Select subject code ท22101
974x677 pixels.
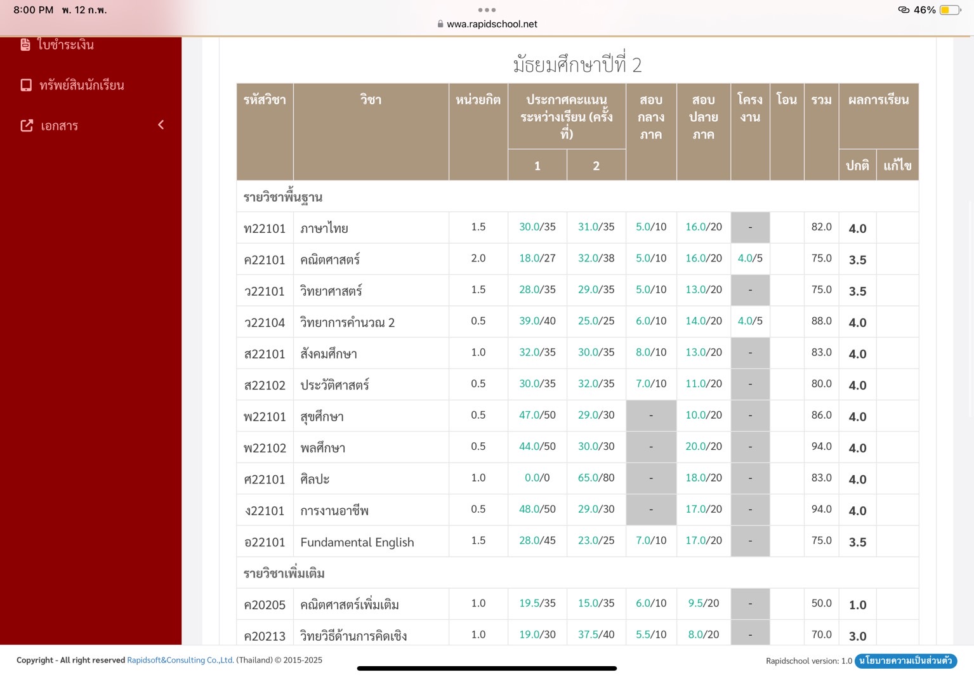click(265, 228)
